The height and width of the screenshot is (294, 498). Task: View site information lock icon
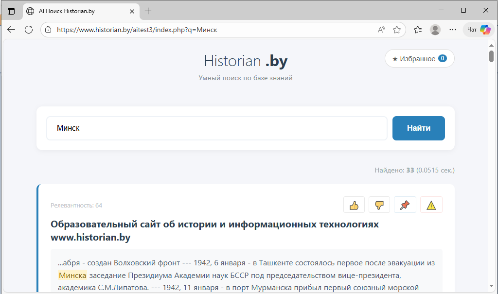pos(48,30)
